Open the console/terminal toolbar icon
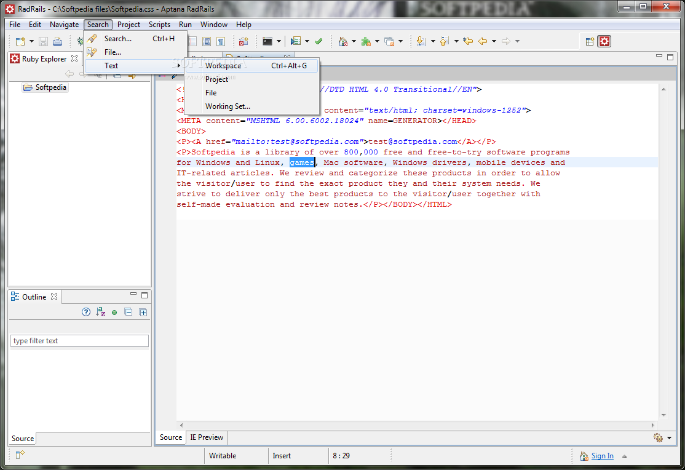Screen dimensions: 685x470 click(x=267, y=42)
